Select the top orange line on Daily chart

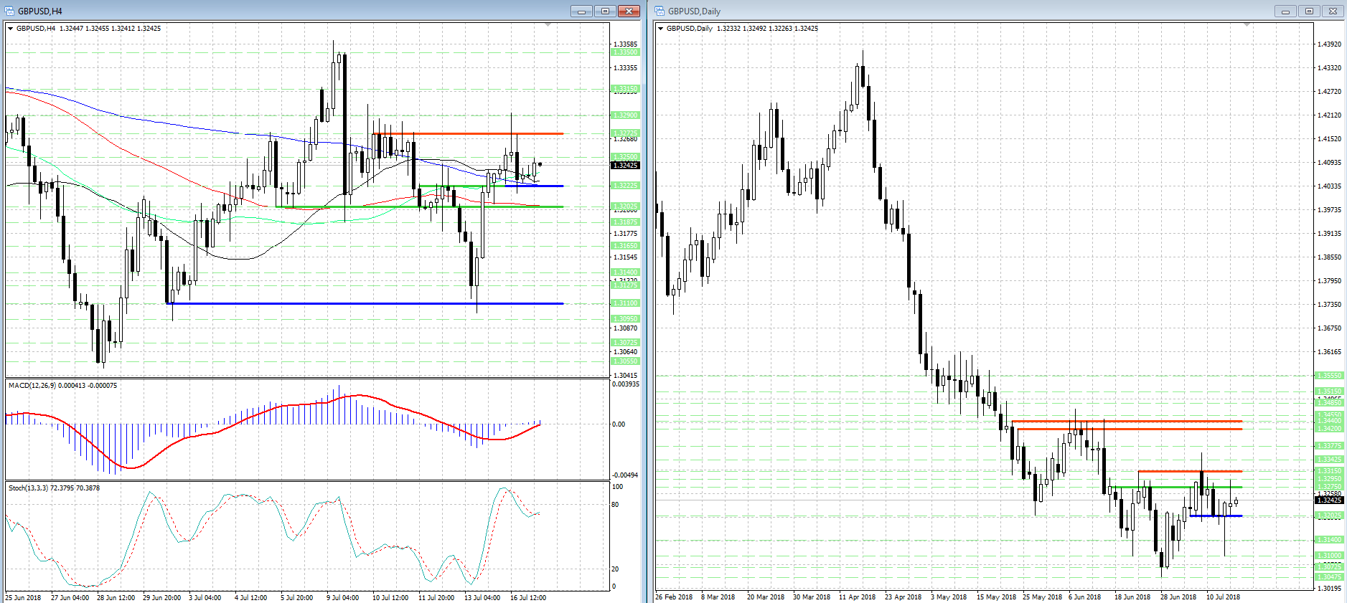1127,421
